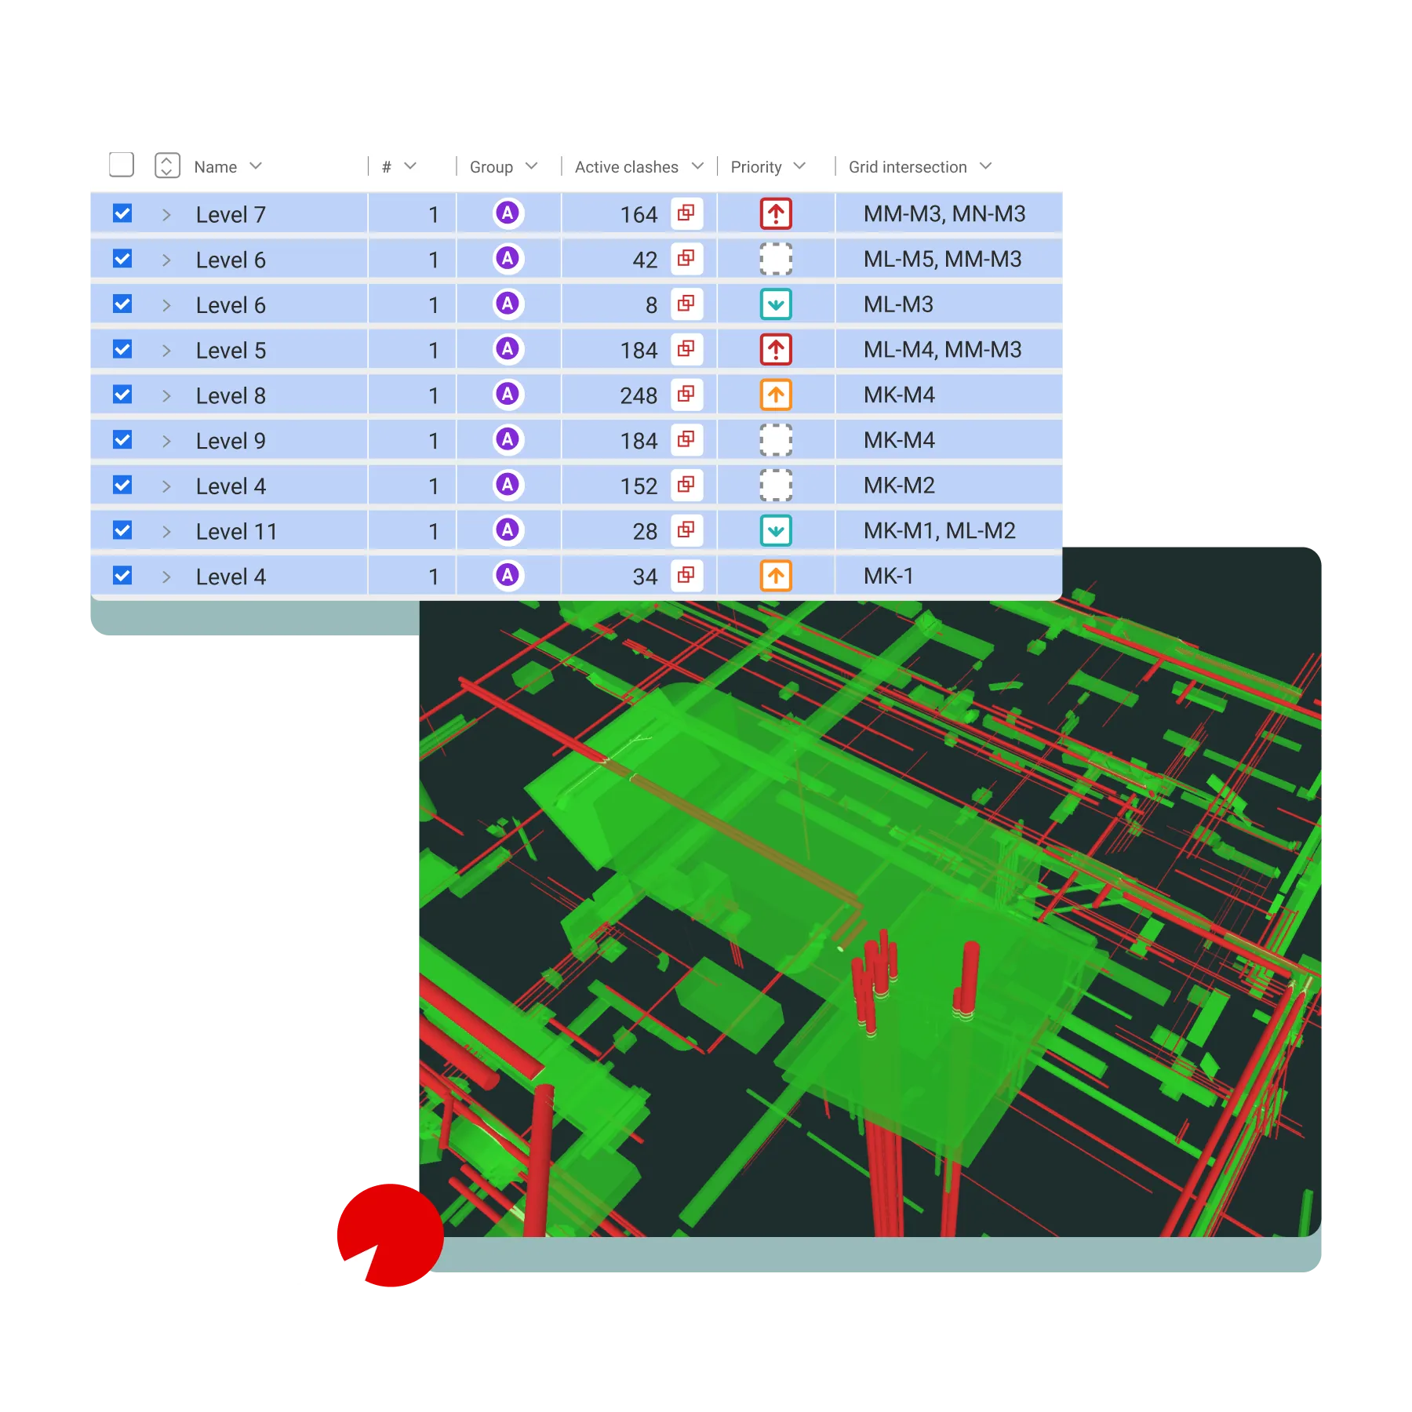Click the teal low priority arrow on Level 6

(775, 304)
